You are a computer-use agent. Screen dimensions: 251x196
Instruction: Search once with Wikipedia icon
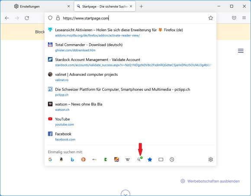[128, 160]
